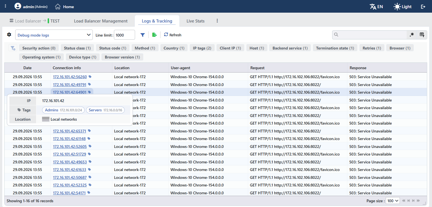The image size is (432, 207).
Task: Go to the first page of records
Action: [x=404, y=201]
